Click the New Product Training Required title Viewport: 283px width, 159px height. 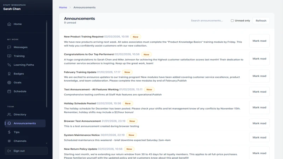(x=83, y=37)
